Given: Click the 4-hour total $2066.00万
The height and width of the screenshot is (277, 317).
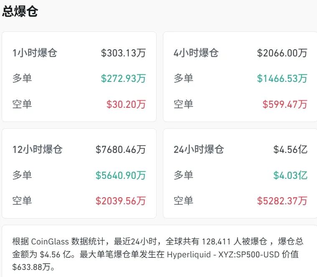Looking at the screenshot, I should point(282,53).
